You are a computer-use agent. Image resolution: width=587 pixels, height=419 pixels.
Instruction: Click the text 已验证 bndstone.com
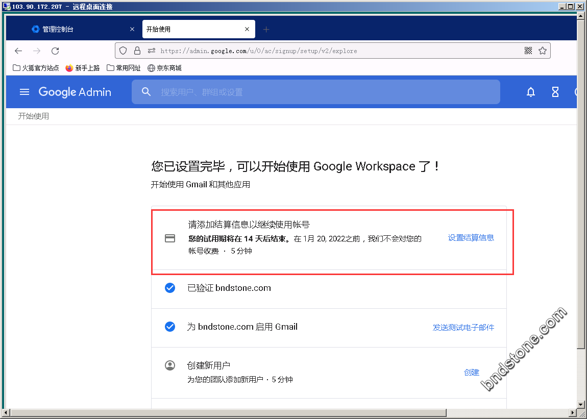click(x=229, y=288)
